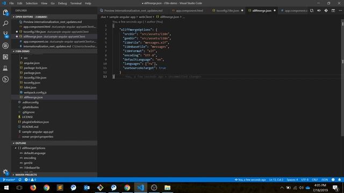344x193 pixels.
Task: Open webpack.config.js in the file tree
Action: tap(35, 93)
